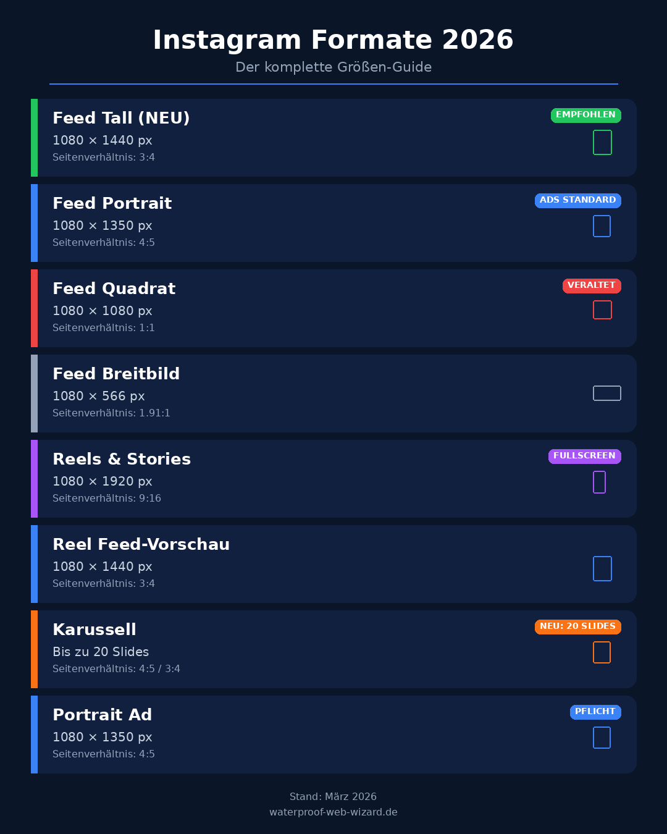The image size is (667, 834).
Task: Click the Feed Breitbild landscape rectangle icon
Action: pyautogui.click(x=606, y=394)
